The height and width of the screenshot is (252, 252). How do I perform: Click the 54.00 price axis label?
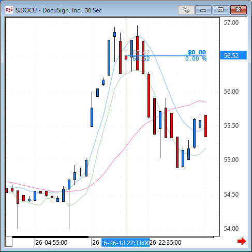[x=231, y=229]
